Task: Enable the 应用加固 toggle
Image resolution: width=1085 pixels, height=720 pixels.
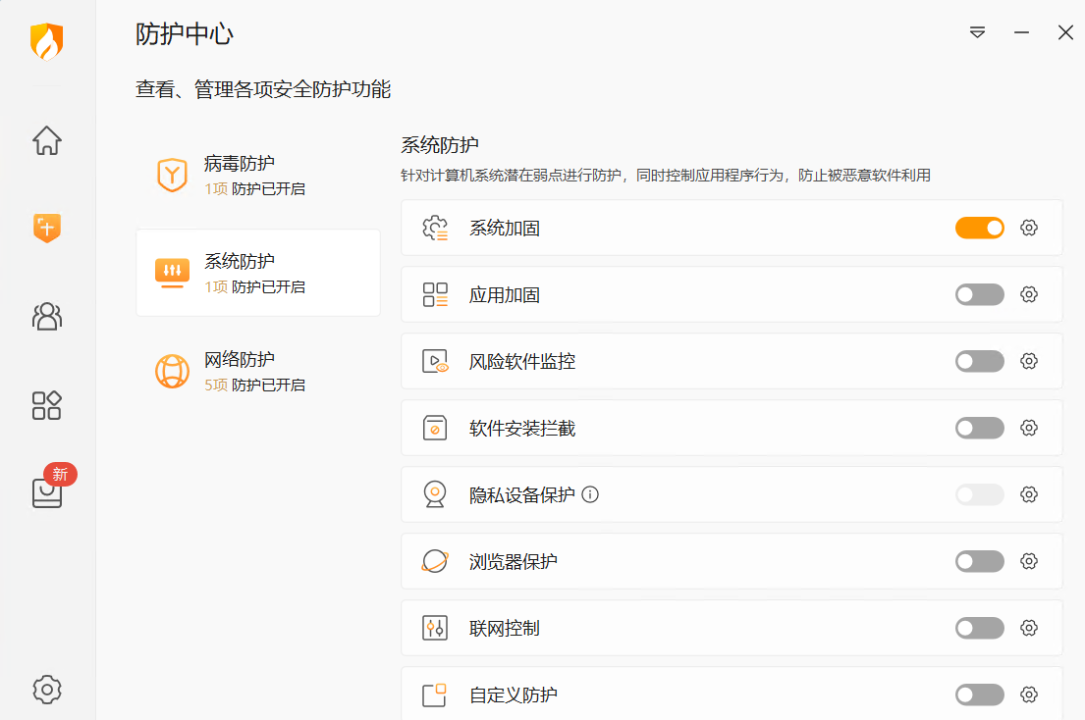Action: [979, 294]
